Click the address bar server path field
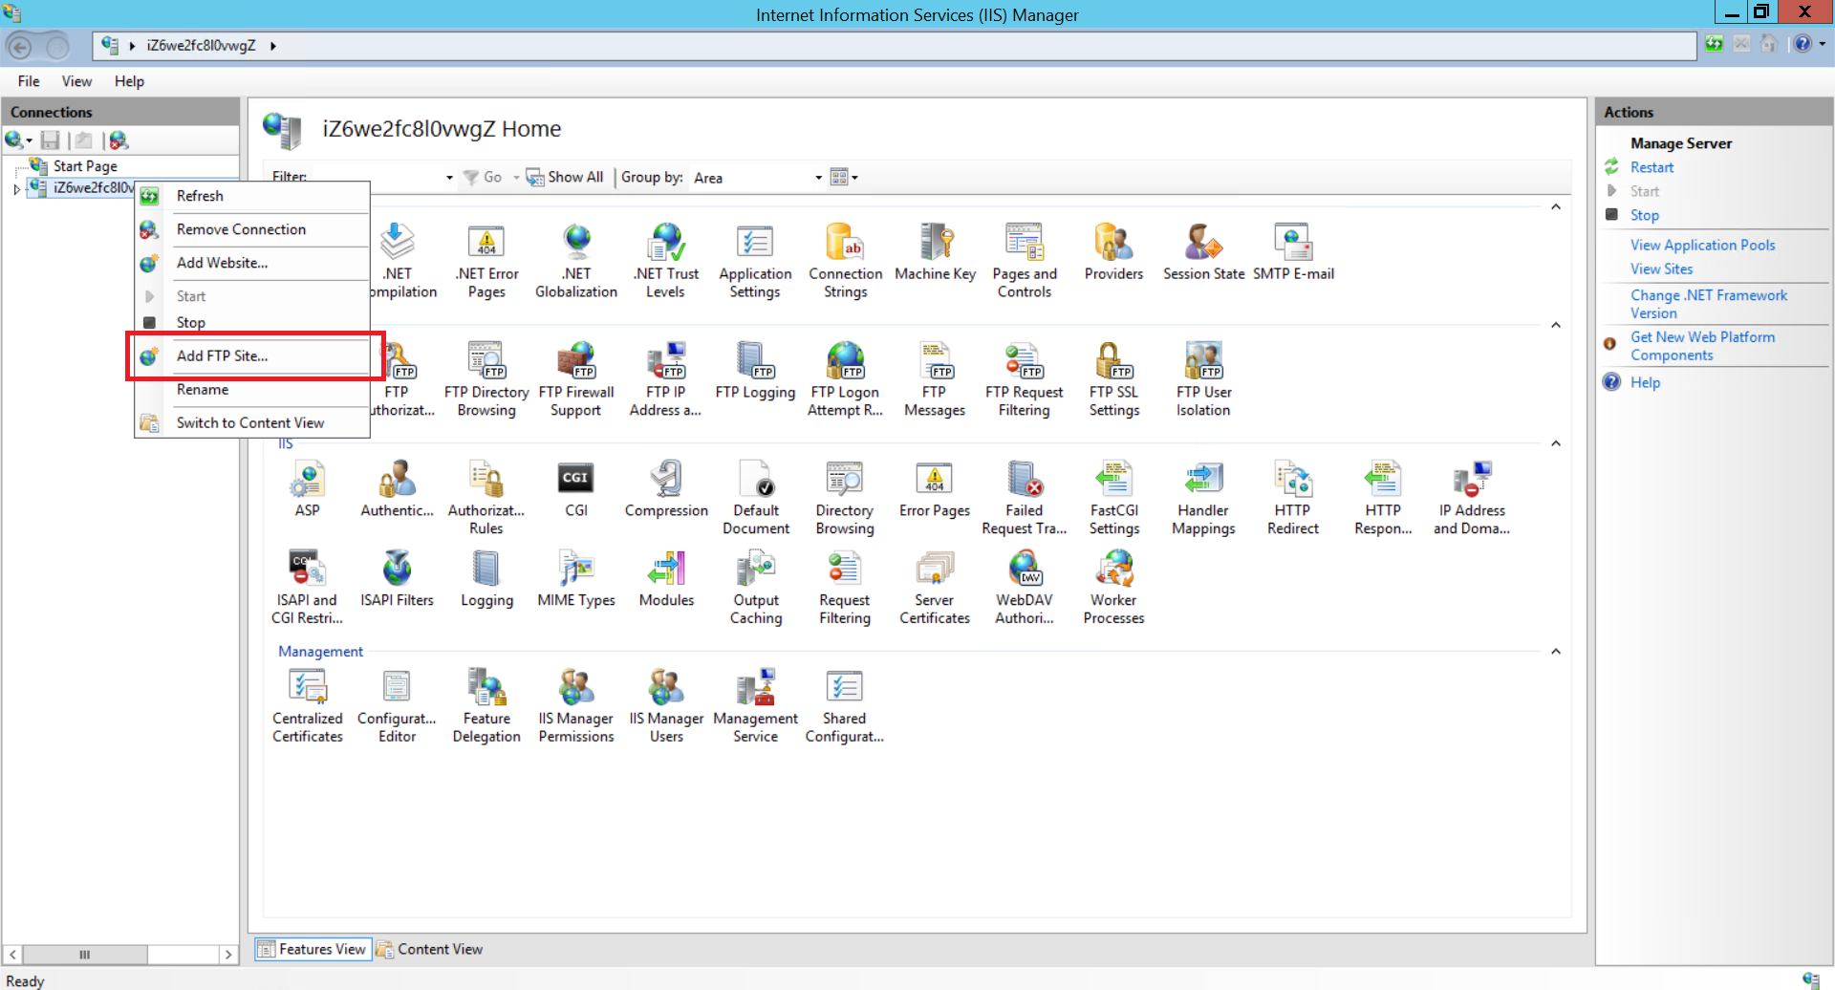This screenshot has width=1835, height=990. [x=895, y=45]
